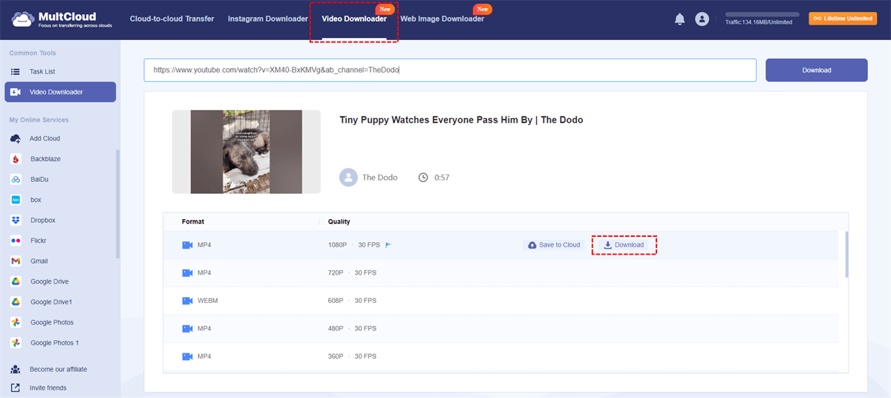The image size is (891, 398).
Task: Click the Add Cloud icon
Action: click(16, 138)
